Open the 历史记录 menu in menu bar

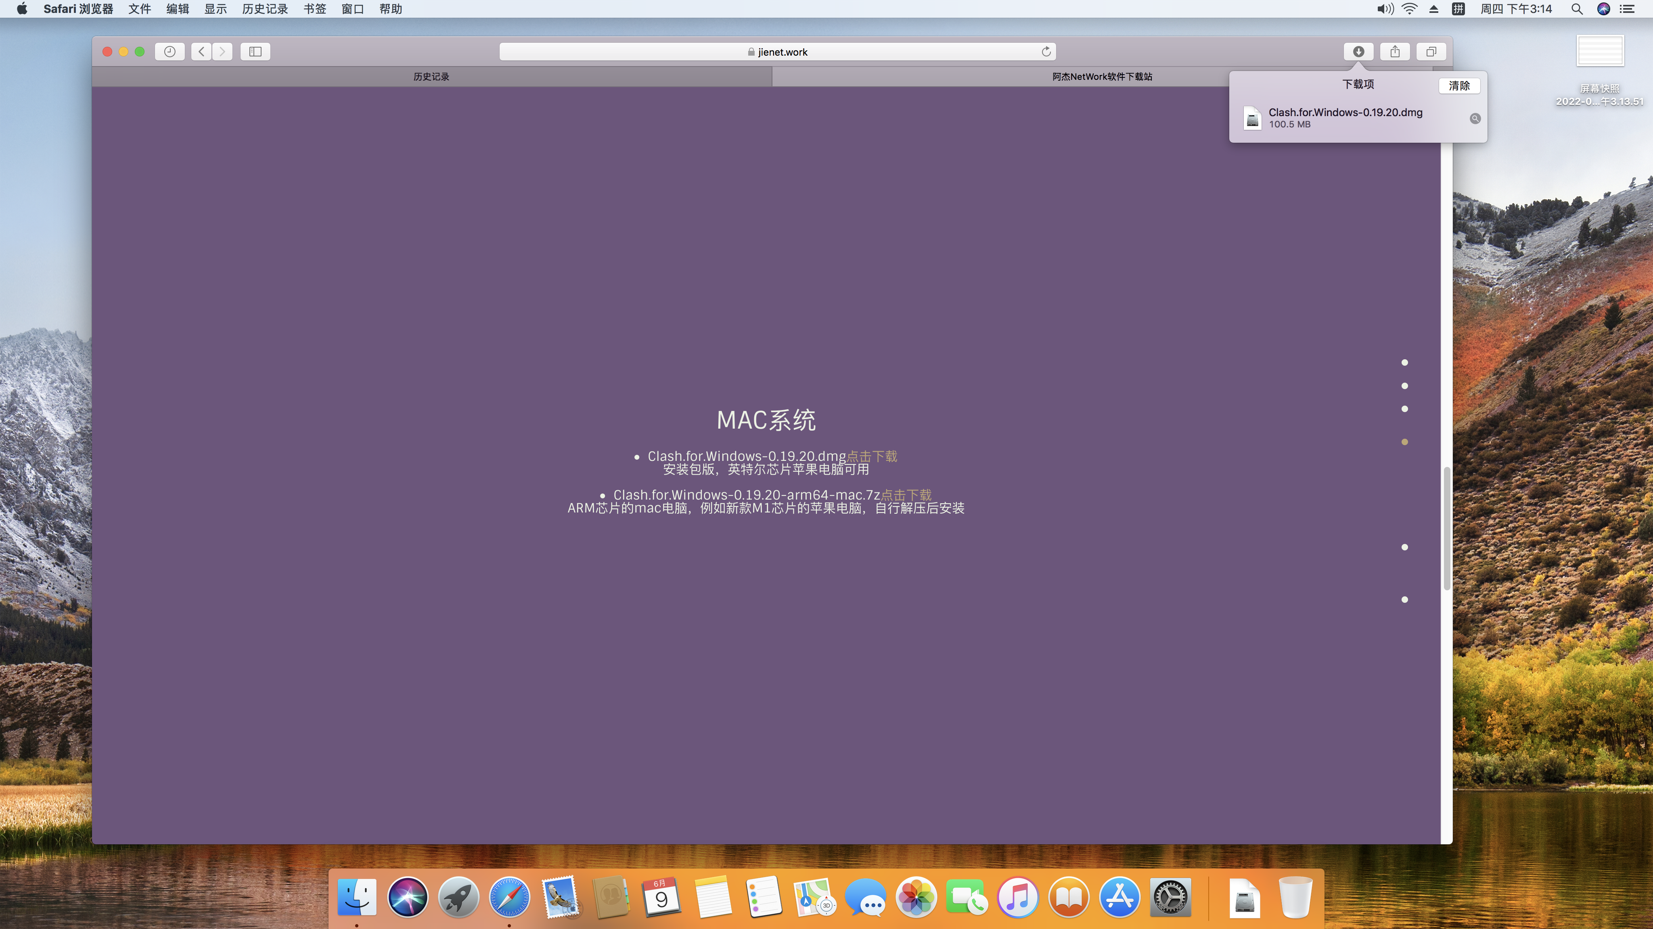coord(265,9)
